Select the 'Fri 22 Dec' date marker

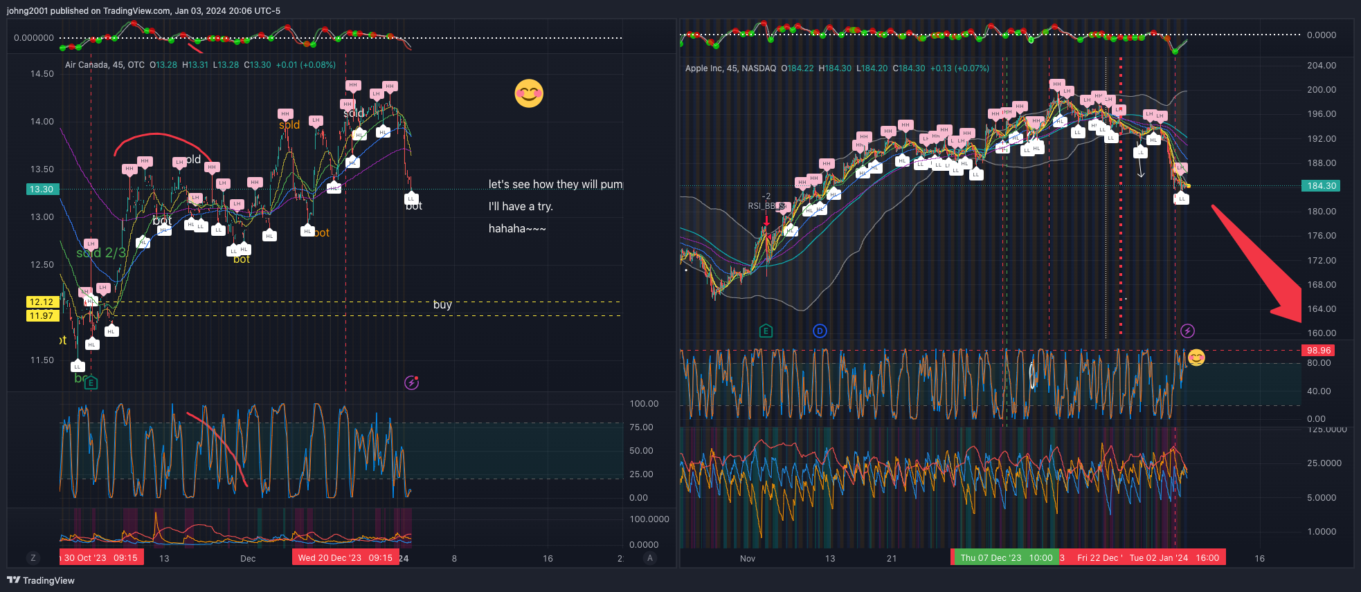click(1098, 558)
